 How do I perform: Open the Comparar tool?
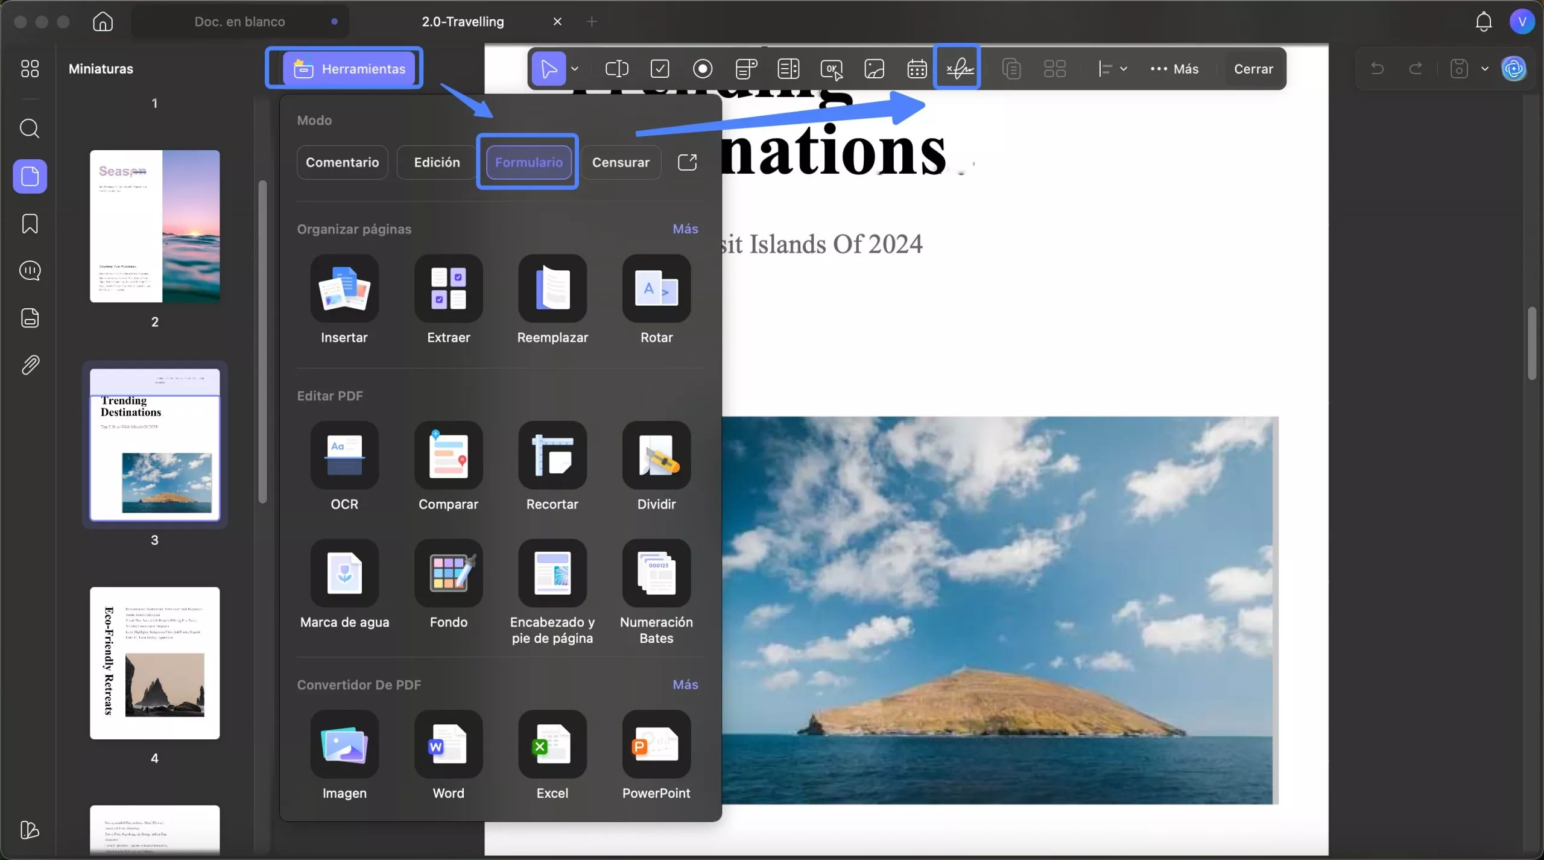click(448, 466)
